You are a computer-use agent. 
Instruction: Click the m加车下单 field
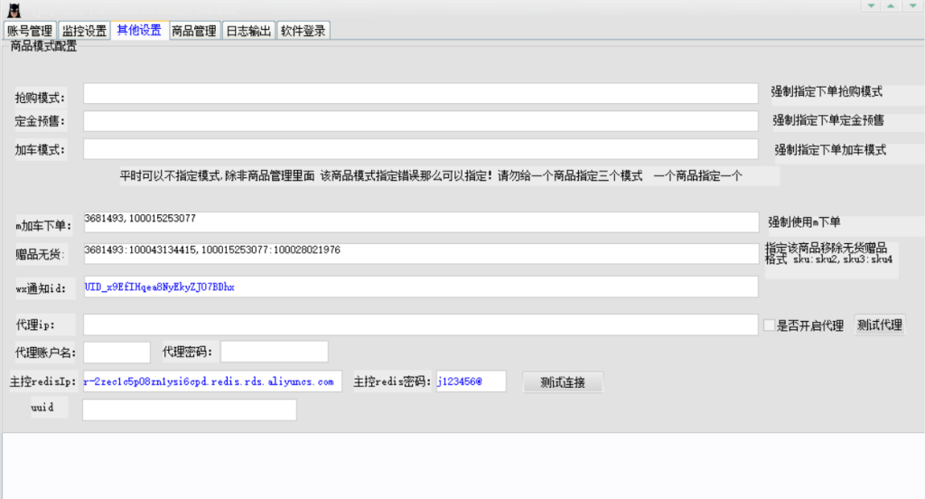point(420,222)
